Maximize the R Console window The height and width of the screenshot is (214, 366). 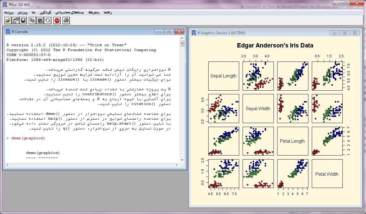[x=169, y=32]
